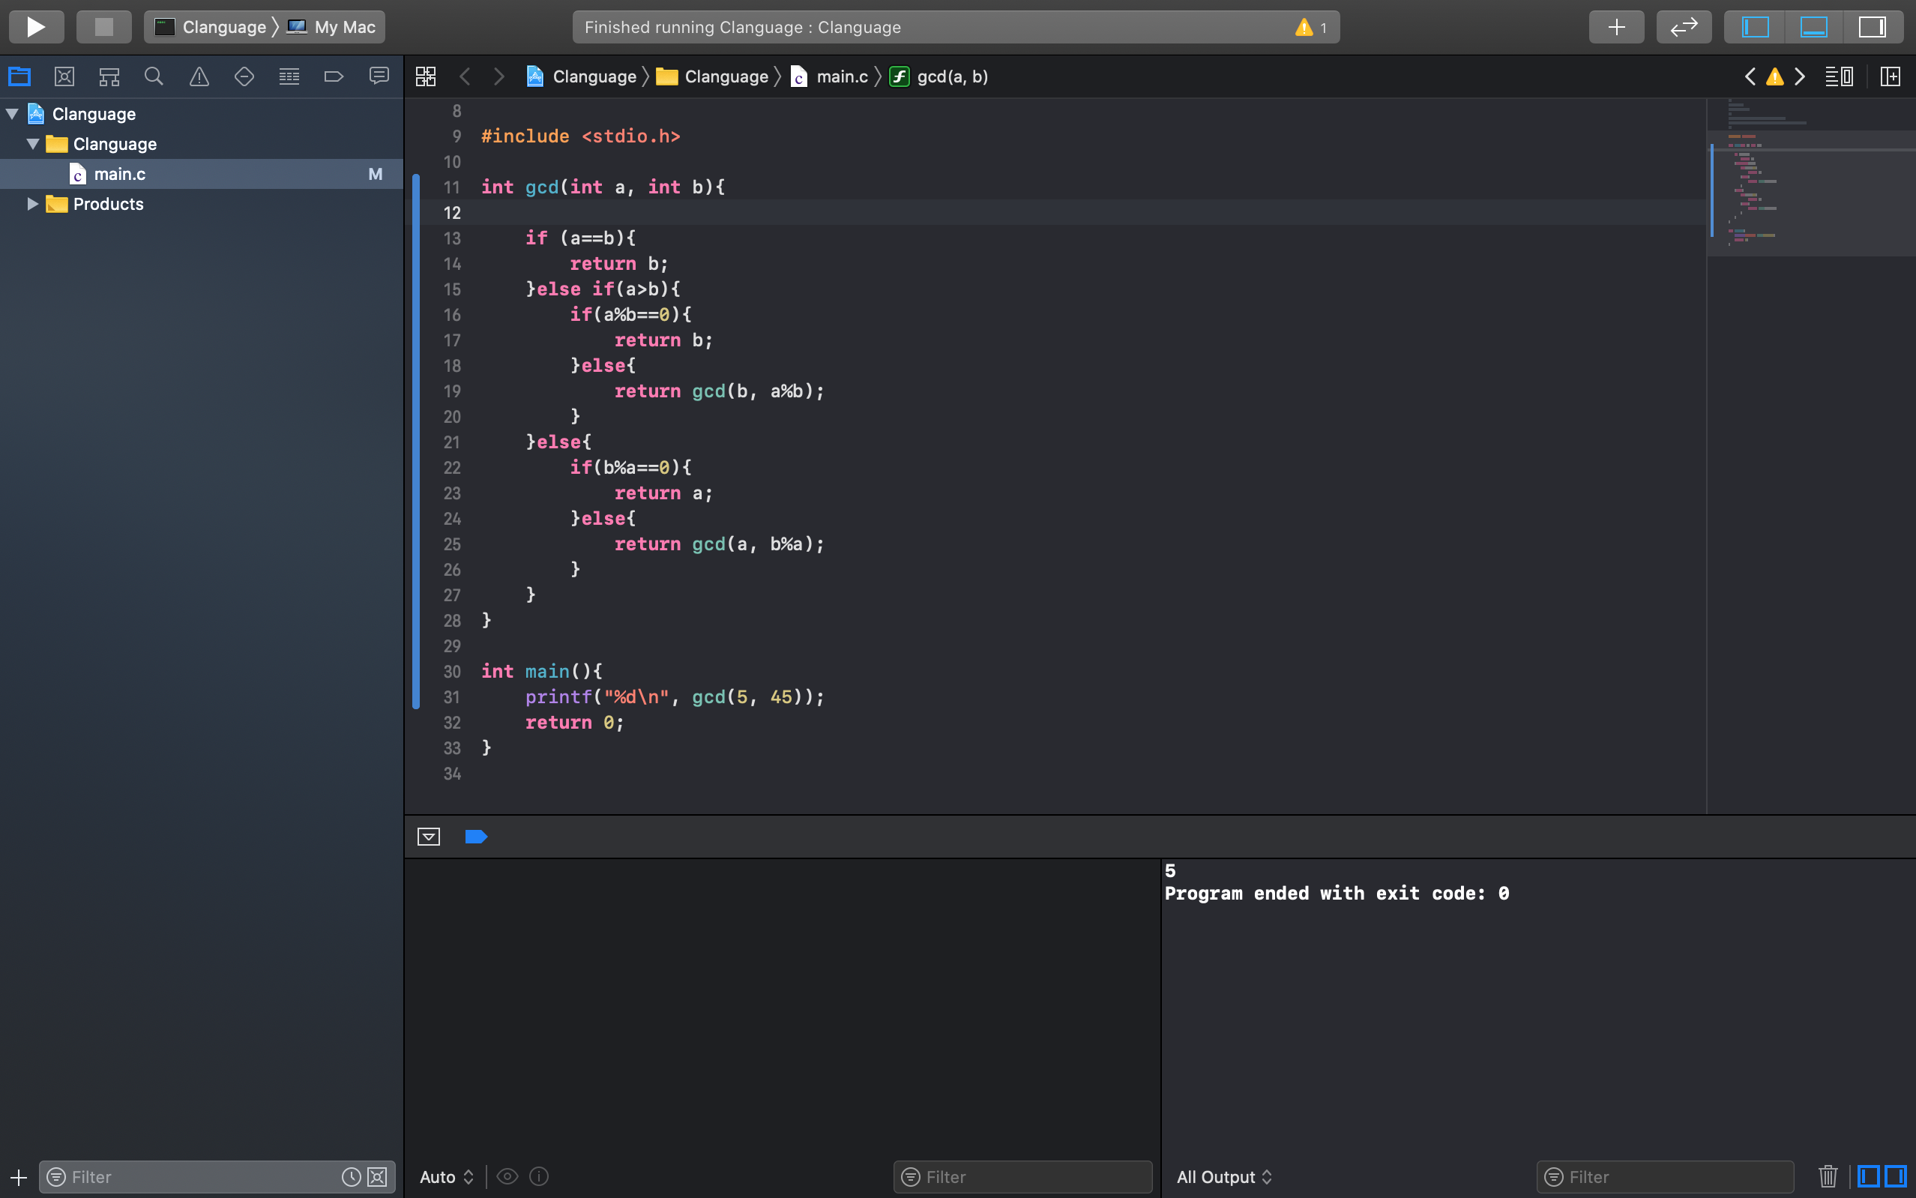Select main.c in the project navigator

tap(120, 175)
